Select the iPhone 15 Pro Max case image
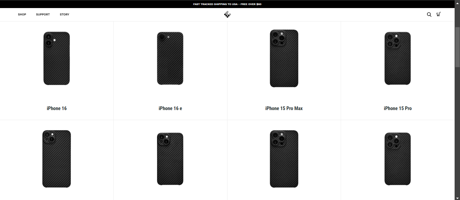Viewport: 460px width, 200px height. point(284,58)
